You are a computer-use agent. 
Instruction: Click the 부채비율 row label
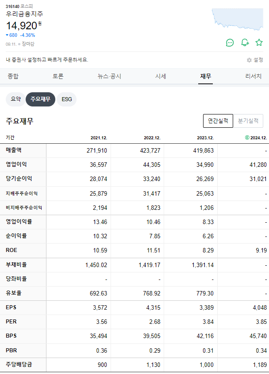pyautogui.click(x=16, y=264)
